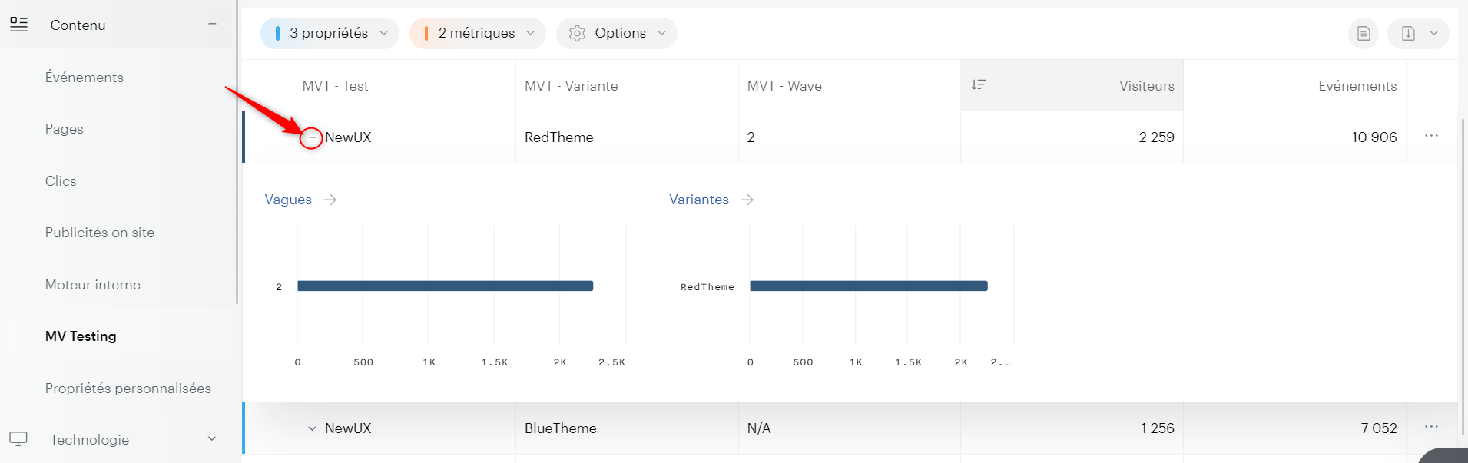Collapse the NewUX RedTheme row
This screenshot has height=463, width=1468.
pos(311,137)
